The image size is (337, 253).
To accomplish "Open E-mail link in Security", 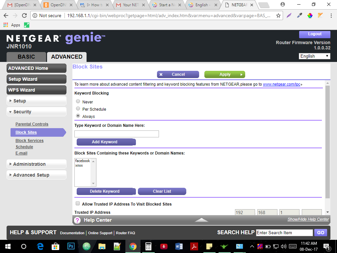I will pos(21,153).
